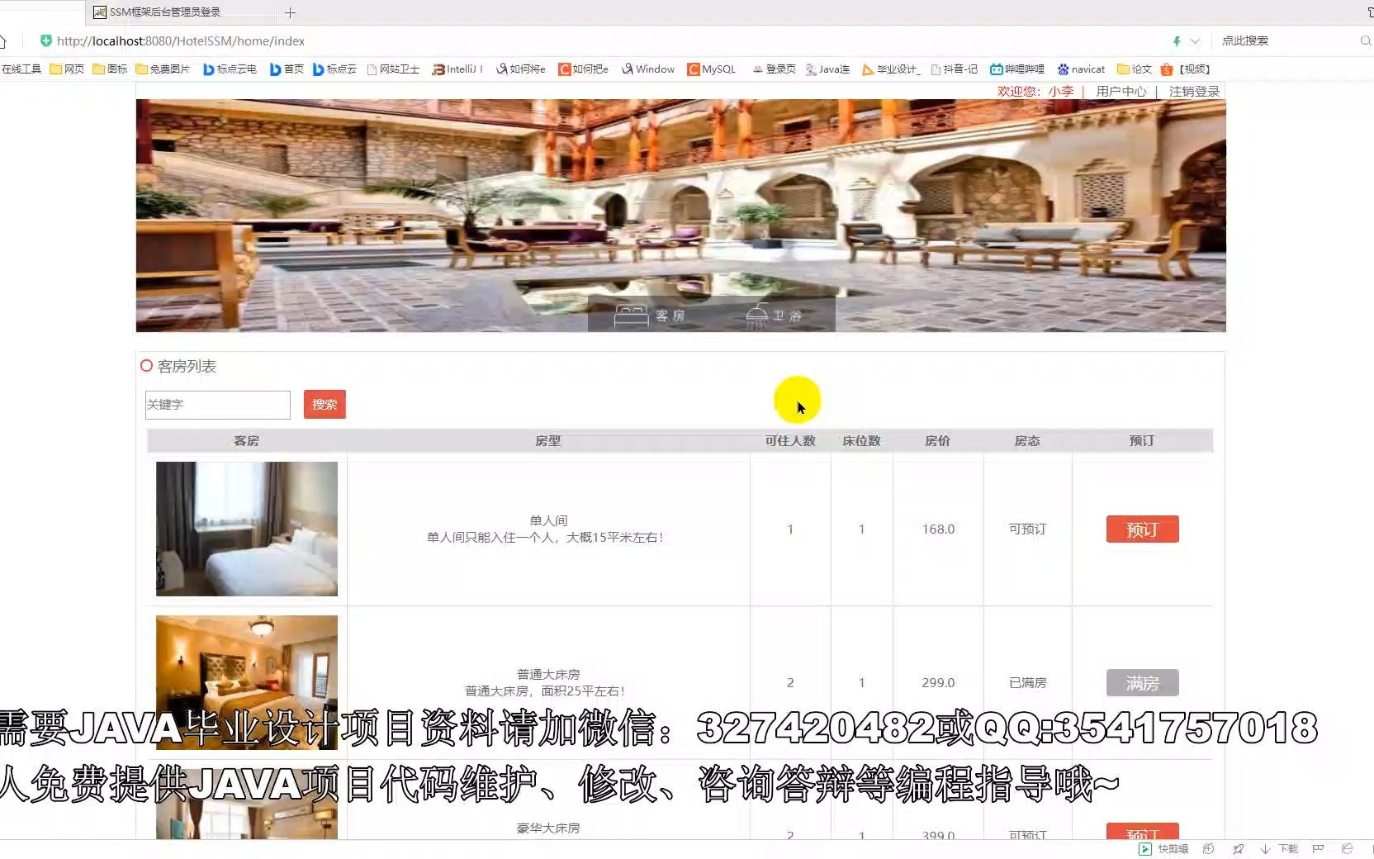
Task: Click the 可预订 status for 单人间
Action: click(1027, 529)
